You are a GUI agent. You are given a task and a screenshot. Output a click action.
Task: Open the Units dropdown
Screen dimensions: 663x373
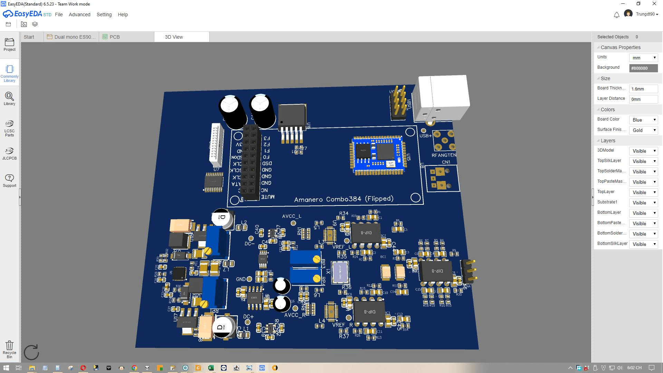(643, 58)
